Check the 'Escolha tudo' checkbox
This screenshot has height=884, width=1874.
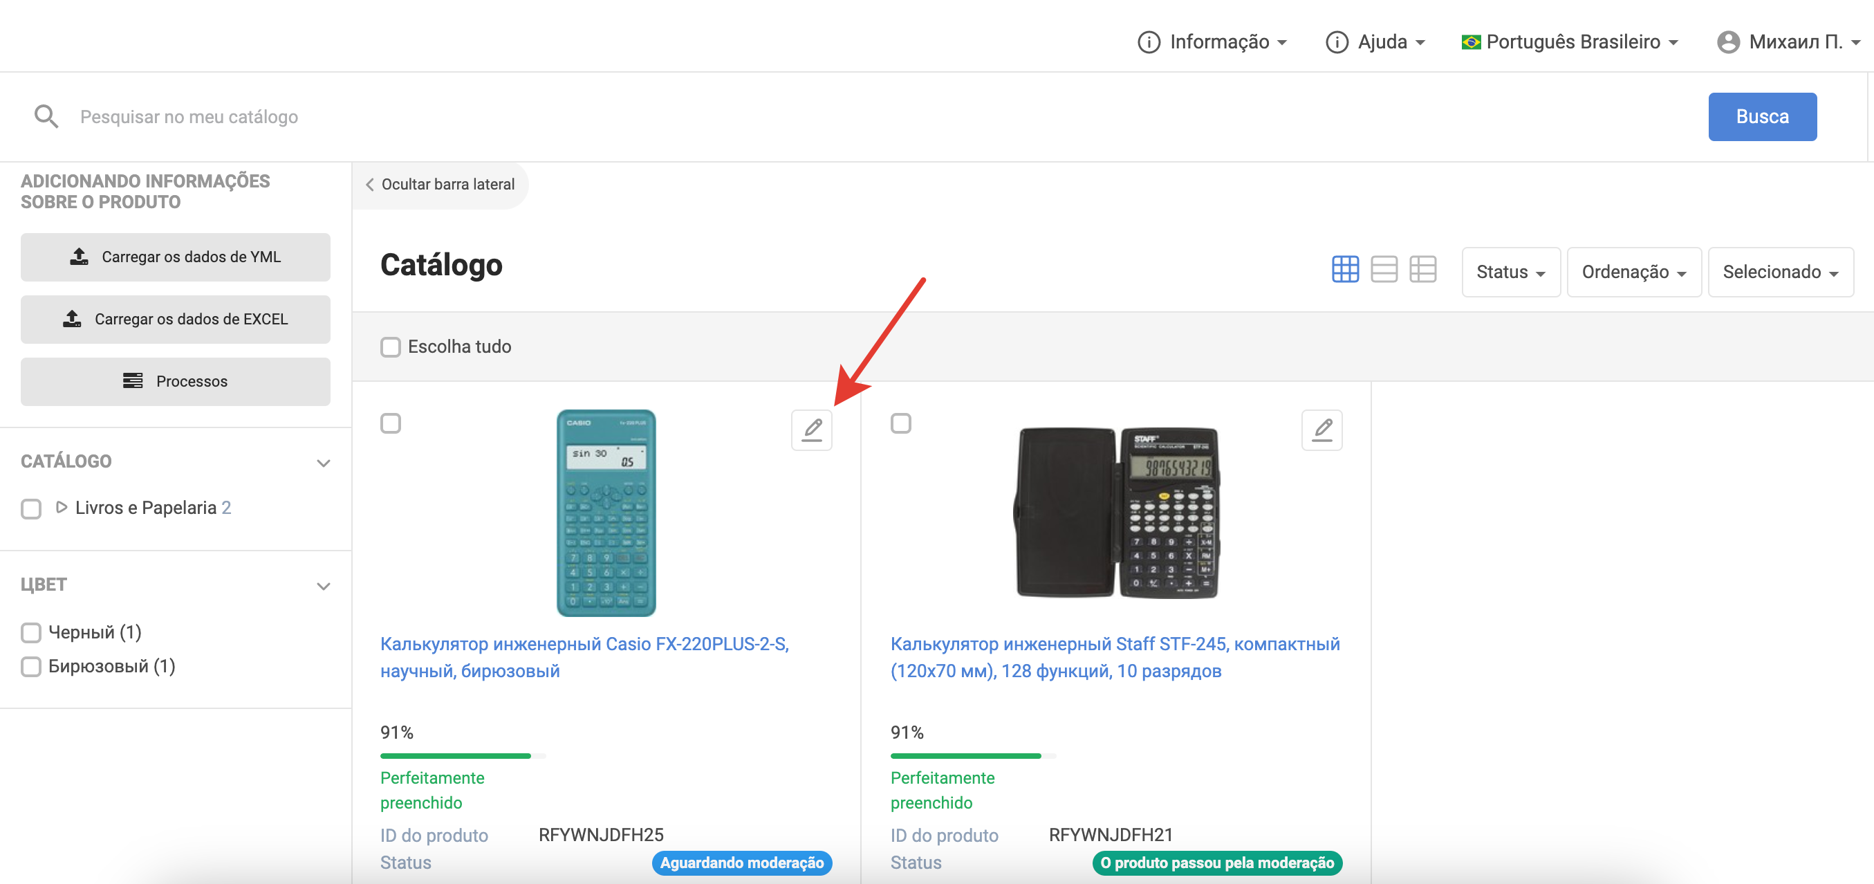pyautogui.click(x=391, y=347)
